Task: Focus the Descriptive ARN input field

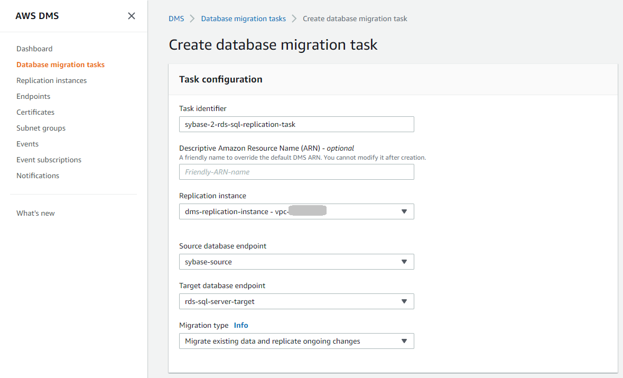Action: 296,172
